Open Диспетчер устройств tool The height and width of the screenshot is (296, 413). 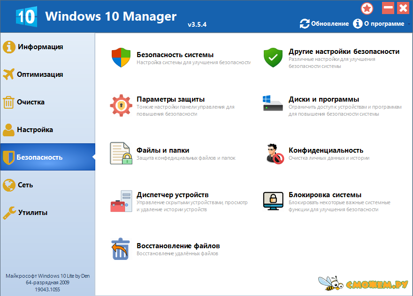point(173,195)
